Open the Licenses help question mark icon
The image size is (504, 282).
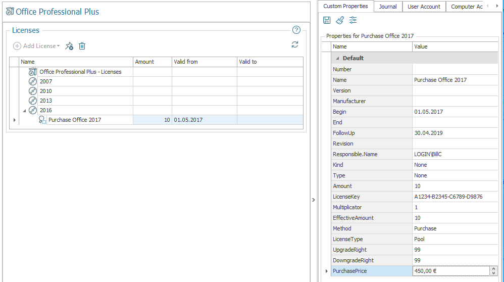(x=296, y=30)
